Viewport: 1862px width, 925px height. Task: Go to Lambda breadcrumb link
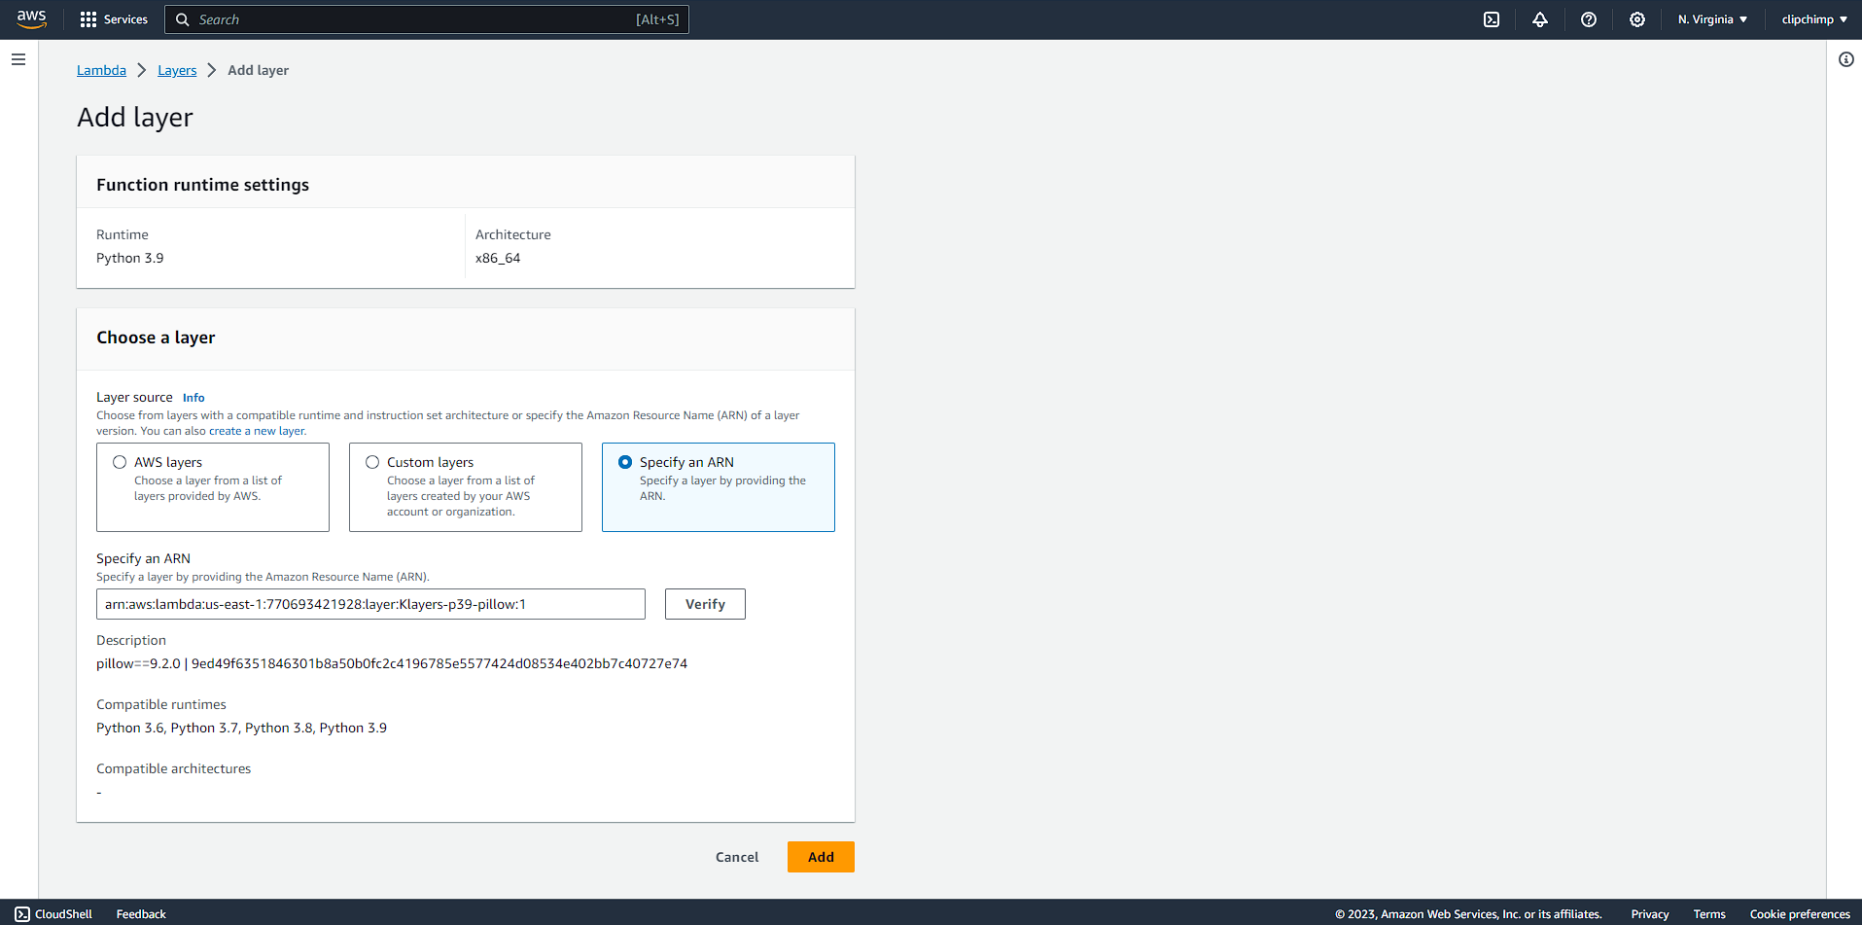[101, 70]
